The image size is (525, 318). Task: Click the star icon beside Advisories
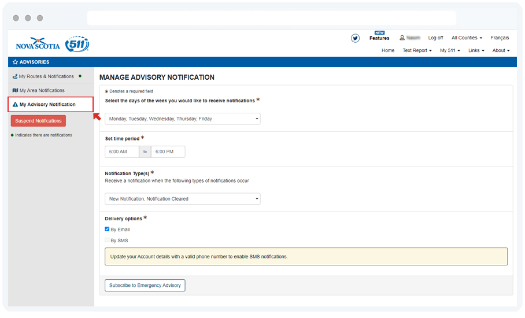click(x=15, y=62)
